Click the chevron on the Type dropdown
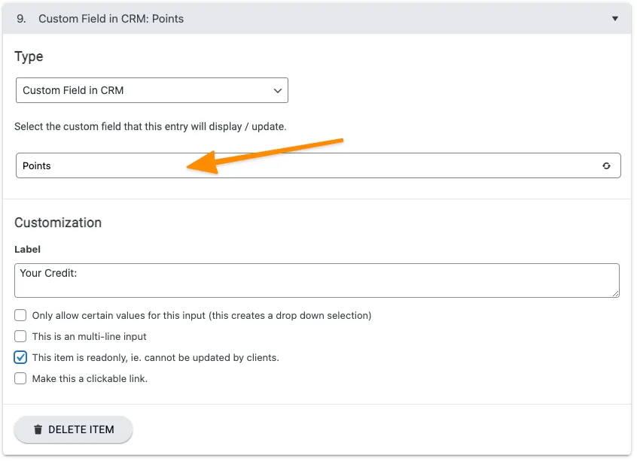The image size is (637, 461). [277, 89]
